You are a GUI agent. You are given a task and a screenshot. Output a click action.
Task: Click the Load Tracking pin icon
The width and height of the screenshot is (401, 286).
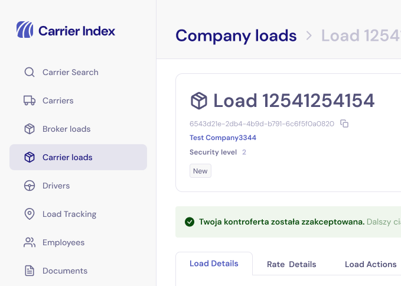click(x=30, y=214)
